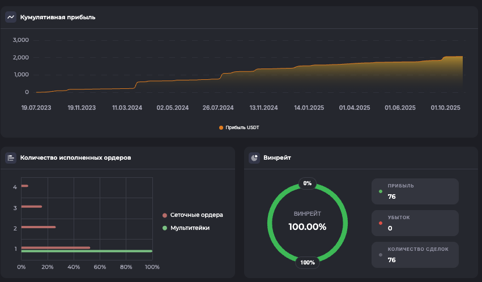The image size is (482, 282).
Task: Click the gray dot beside КОЛИЧЕСТВО СДЕЛОК
Action: click(381, 255)
